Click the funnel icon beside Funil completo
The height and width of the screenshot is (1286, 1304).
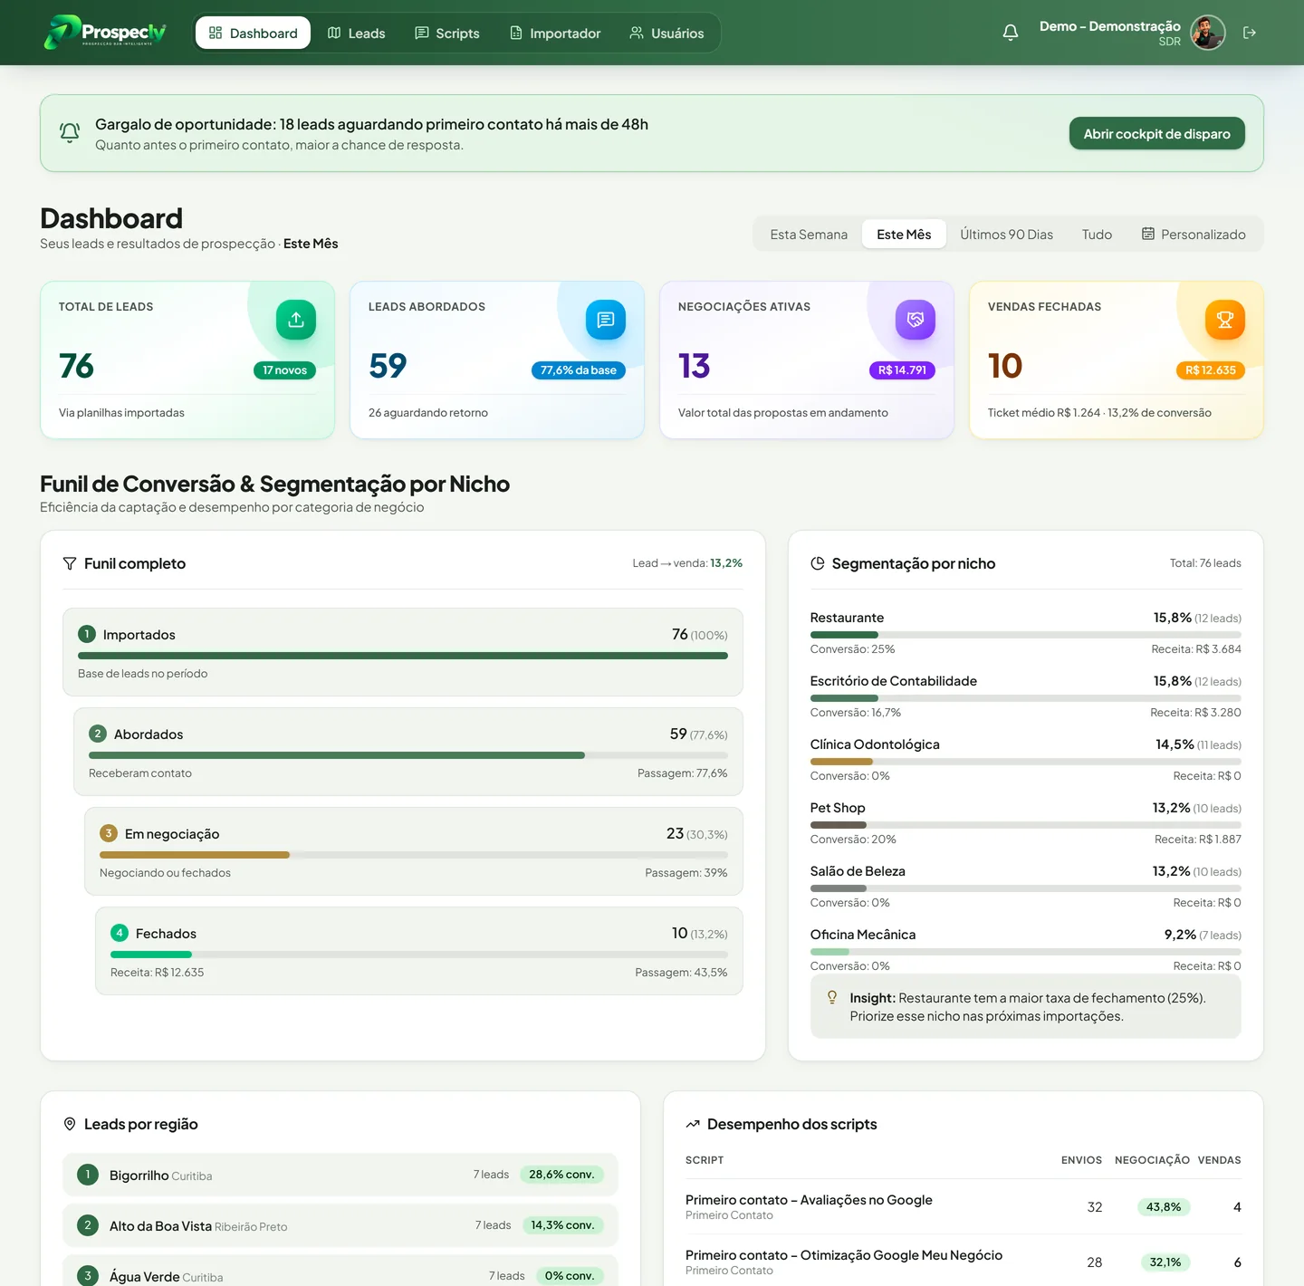click(x=70, y=563)
